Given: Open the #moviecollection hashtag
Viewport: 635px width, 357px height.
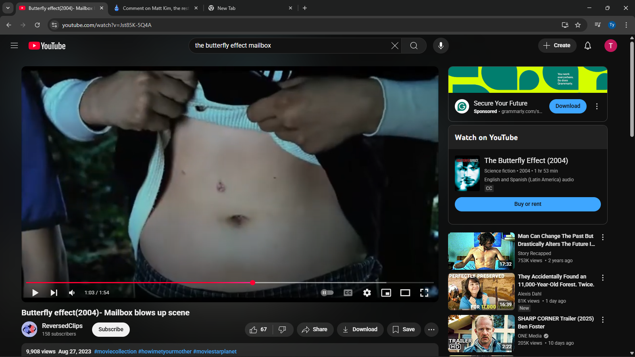Looking at the screenshot, I should click(115, 351).
